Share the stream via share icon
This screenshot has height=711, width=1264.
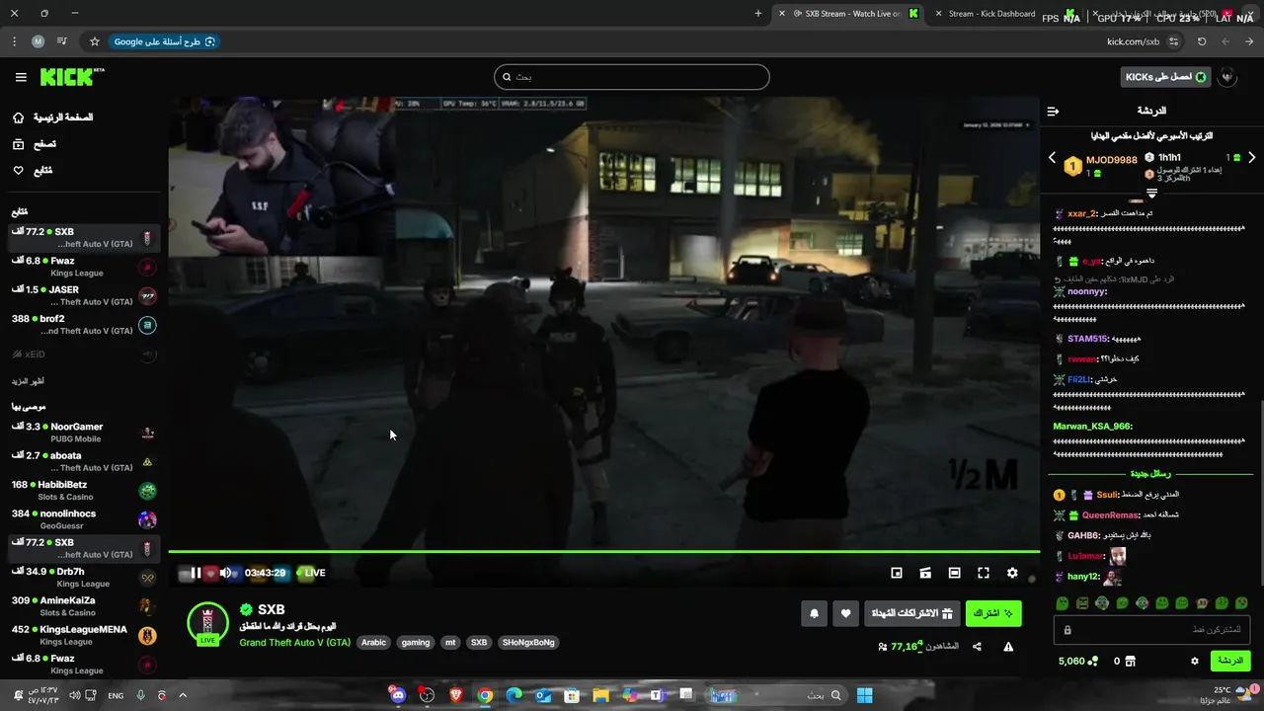[x=977, y=647]
